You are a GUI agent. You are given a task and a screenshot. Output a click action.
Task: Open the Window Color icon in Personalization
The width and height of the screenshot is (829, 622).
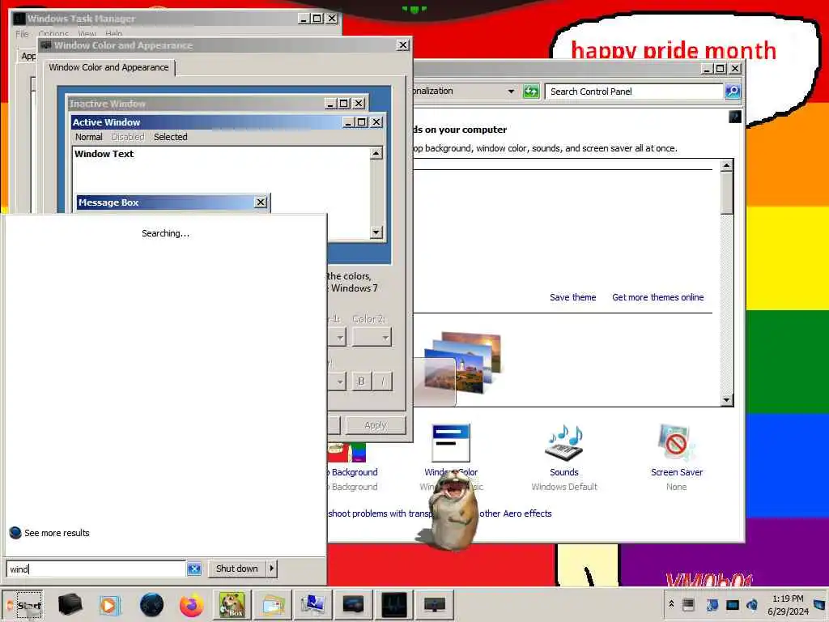[450, 443]
